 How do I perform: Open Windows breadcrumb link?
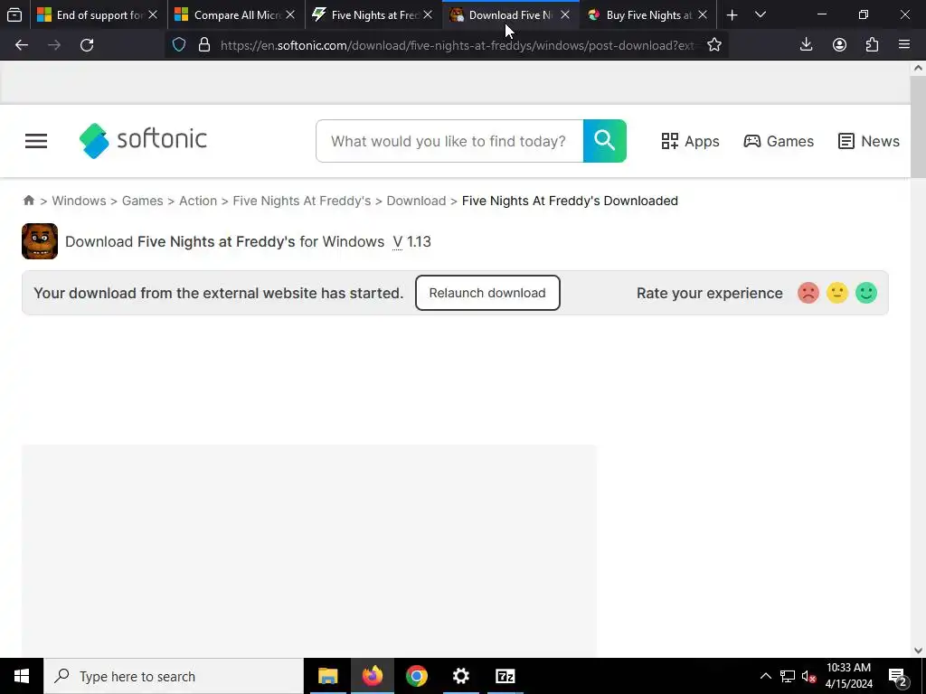[x=80, y=201]
